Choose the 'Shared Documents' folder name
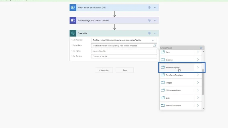The width and height of the screenshot is (228, 128). pyautogui.click(x=174, y=105)
